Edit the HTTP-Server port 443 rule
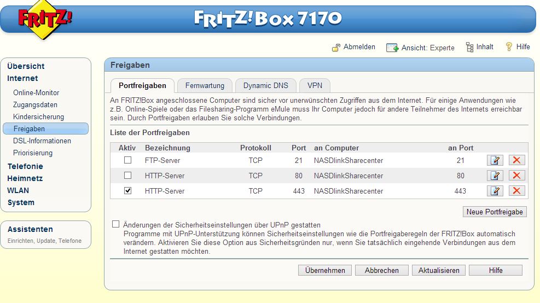The height and width of the screenshot is (303, 540). coord(495,191)
